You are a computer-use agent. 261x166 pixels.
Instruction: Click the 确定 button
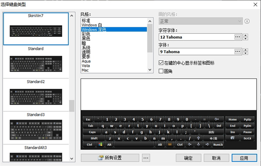[188, 158]
